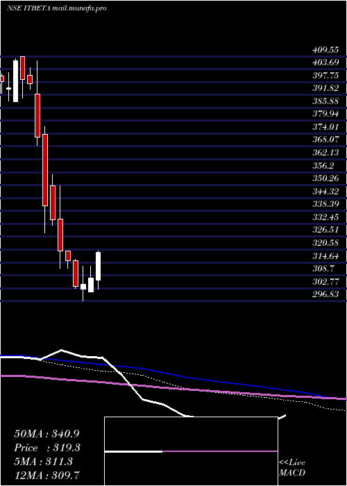Image resolution: width=347 pixels, height=486 pixels.
Task: Click the <<Live MACD label
Action: (292, 468)
